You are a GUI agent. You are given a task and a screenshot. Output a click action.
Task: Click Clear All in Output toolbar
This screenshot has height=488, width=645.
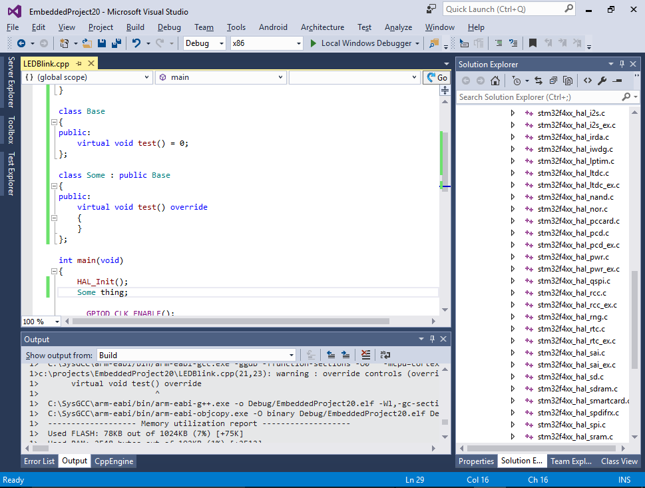(365, 355)
